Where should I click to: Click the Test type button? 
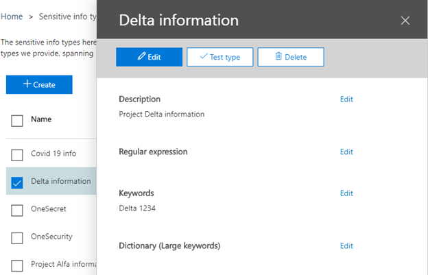pyautogui.click(x=219, y=57)
